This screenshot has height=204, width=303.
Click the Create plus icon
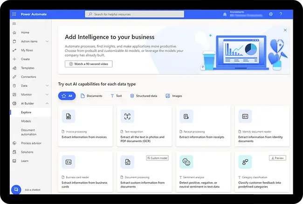[14, 59]
